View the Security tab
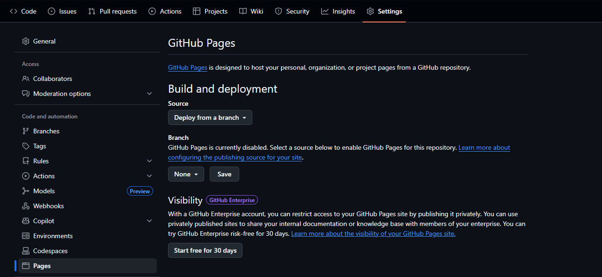The image size is (602, 277). [292, 11]
